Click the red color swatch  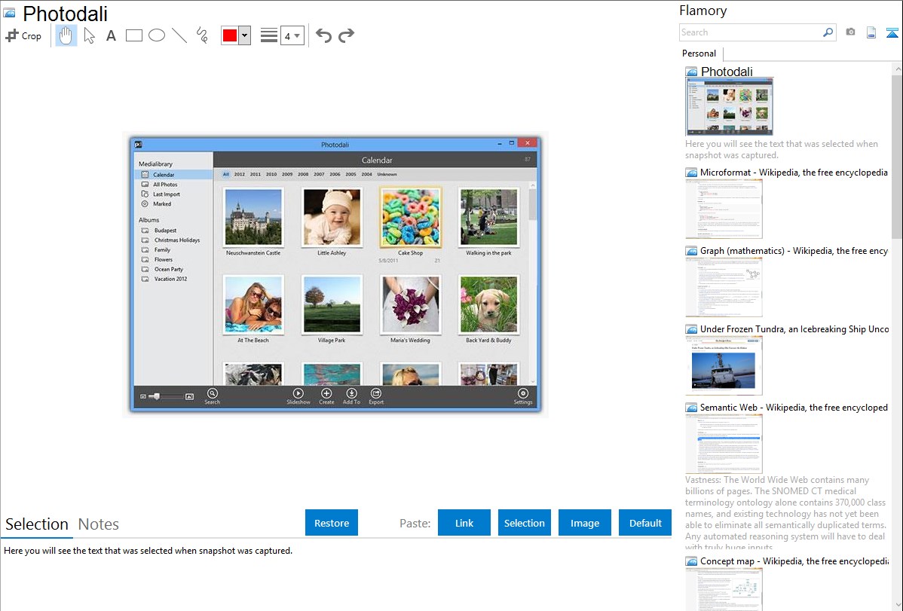pyautogui.click(x=230, y=35)
